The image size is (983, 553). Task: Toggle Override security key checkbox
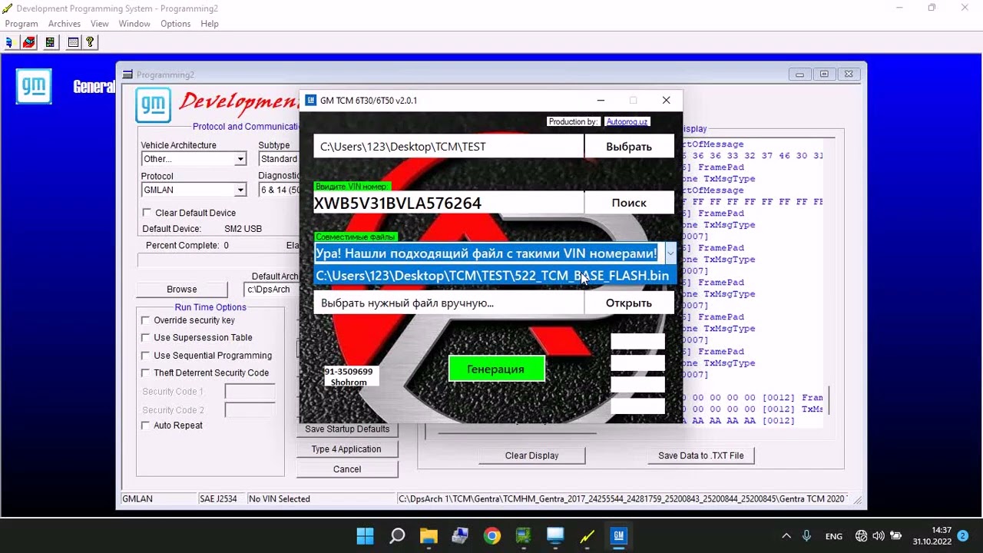pos(145,320)
